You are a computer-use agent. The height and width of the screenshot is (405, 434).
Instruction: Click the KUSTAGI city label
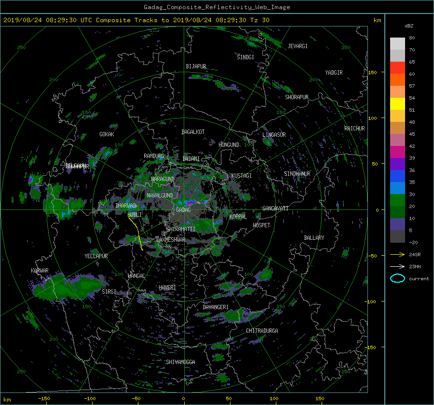[x=242, y=176]
